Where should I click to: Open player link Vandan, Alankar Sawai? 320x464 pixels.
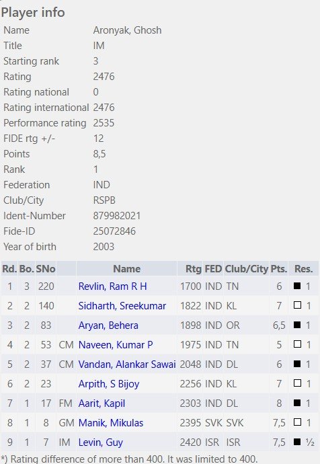[127, 364]
